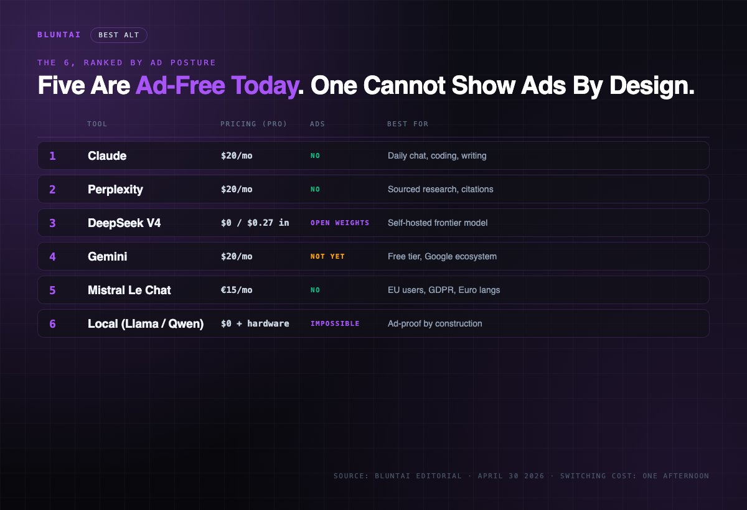Click Perplexity's $20/mo price
The width and height of the screenshot is (747, 510).
(x=237, y=189)
